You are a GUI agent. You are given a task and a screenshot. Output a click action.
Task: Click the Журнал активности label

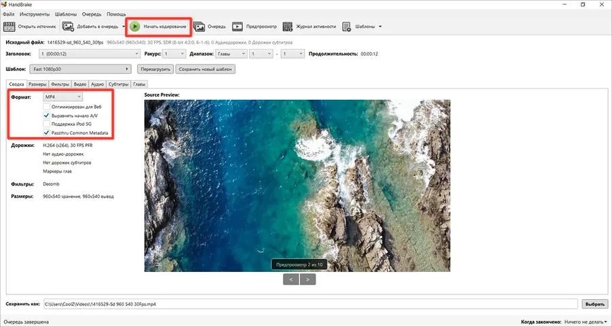(x=316, y=27)
